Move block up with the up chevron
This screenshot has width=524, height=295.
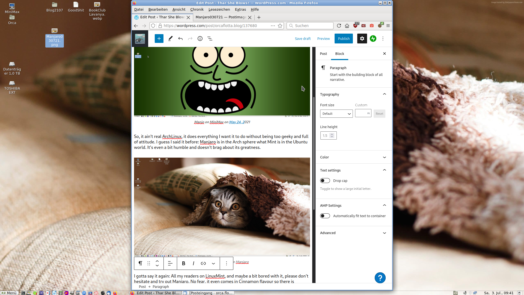click(157, 261)
